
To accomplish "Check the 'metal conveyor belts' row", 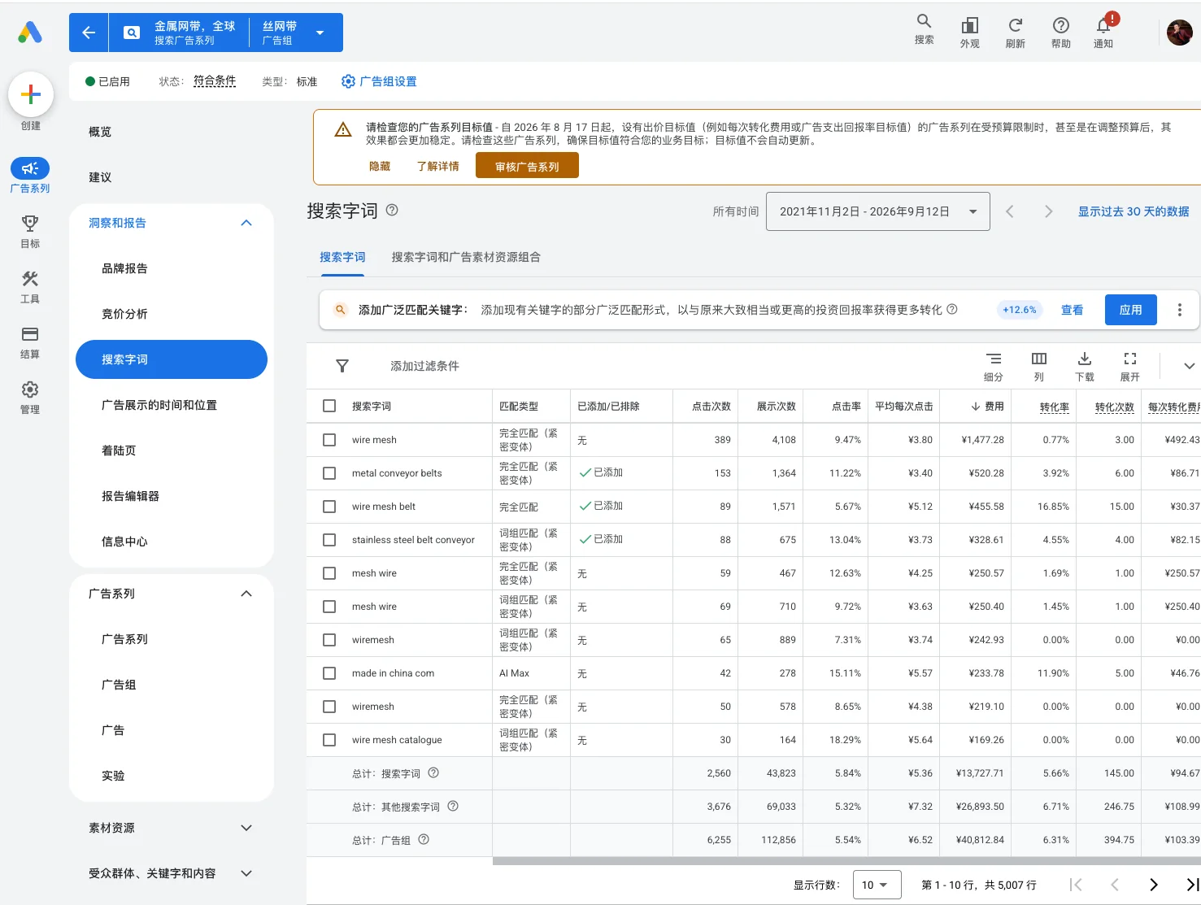I will 329,473.
